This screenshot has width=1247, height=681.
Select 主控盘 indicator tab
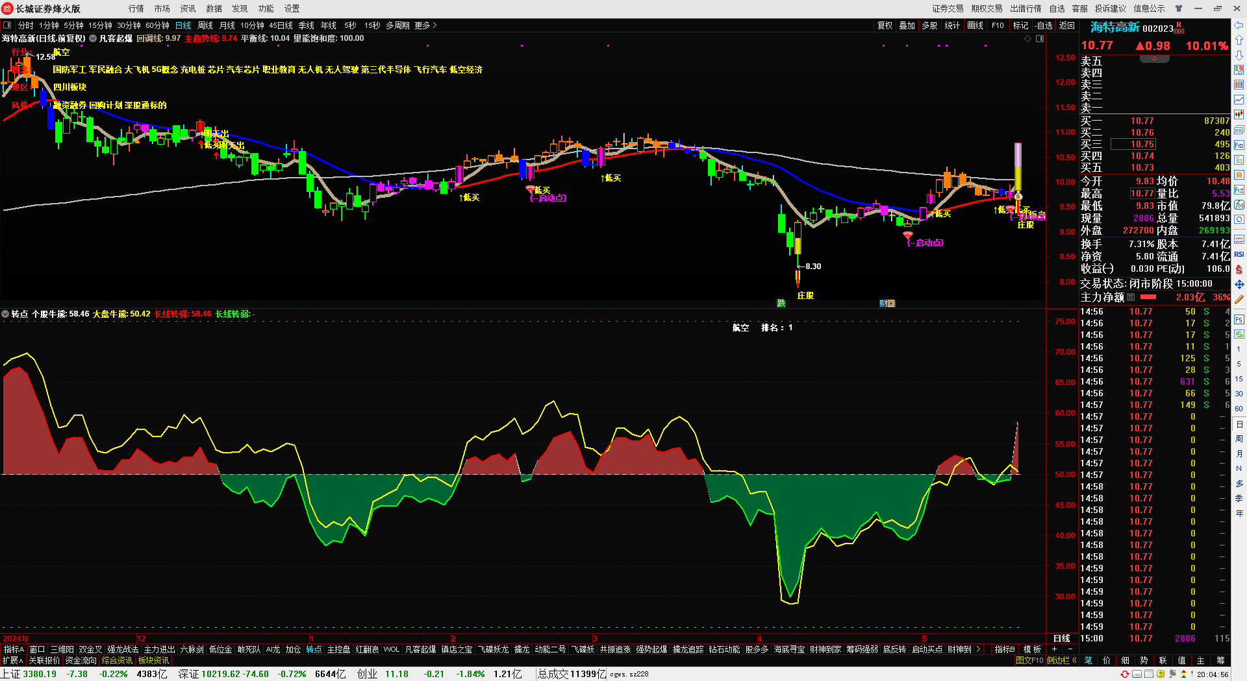(x=338, y=649)
